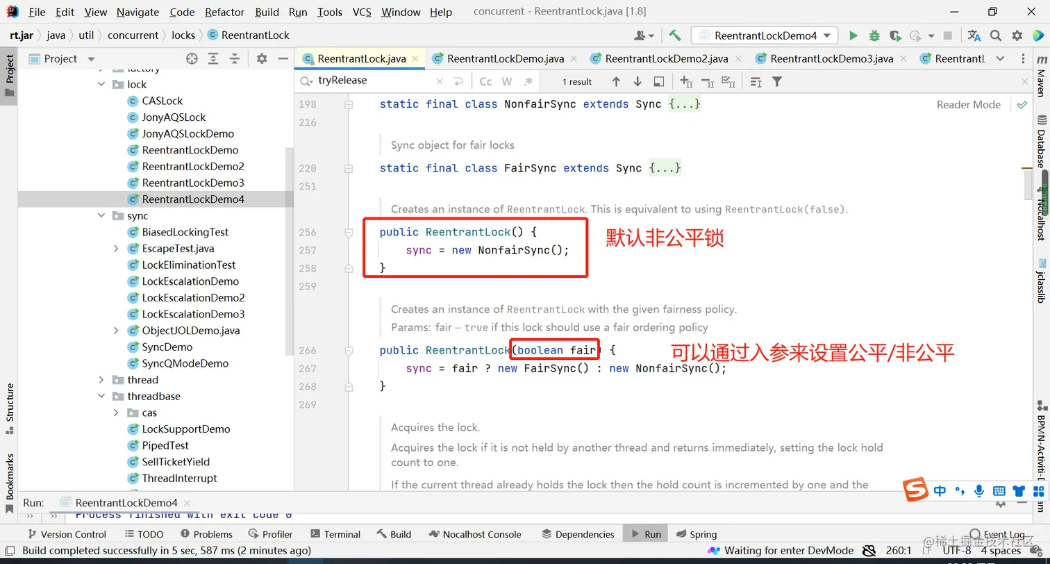Expand the cas folder

pyautogui.click(x=116, y=413)
